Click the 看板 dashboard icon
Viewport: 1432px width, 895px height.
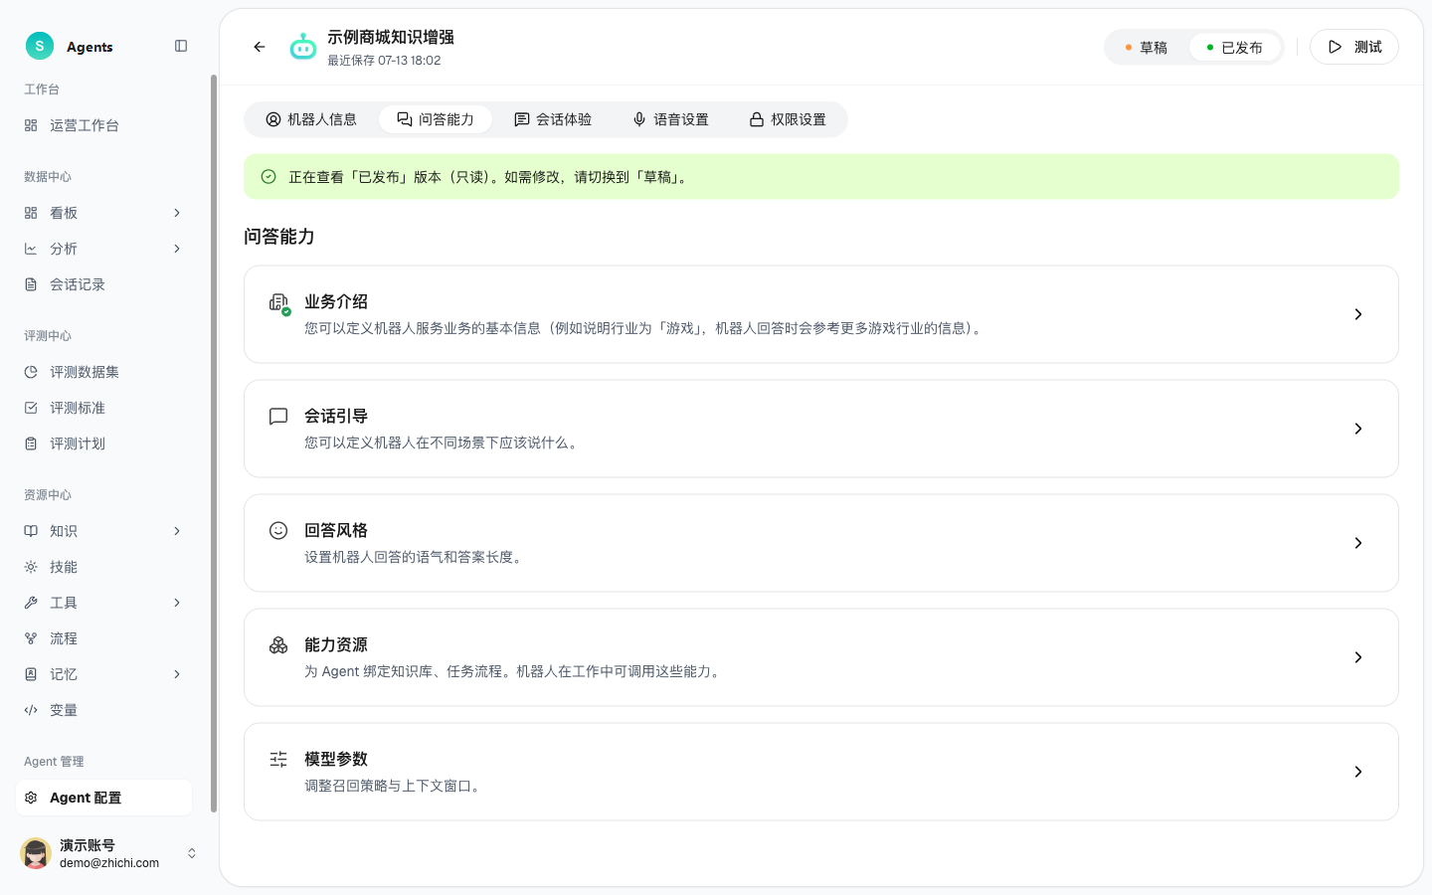pyautogui.click(x=31, y=213)
